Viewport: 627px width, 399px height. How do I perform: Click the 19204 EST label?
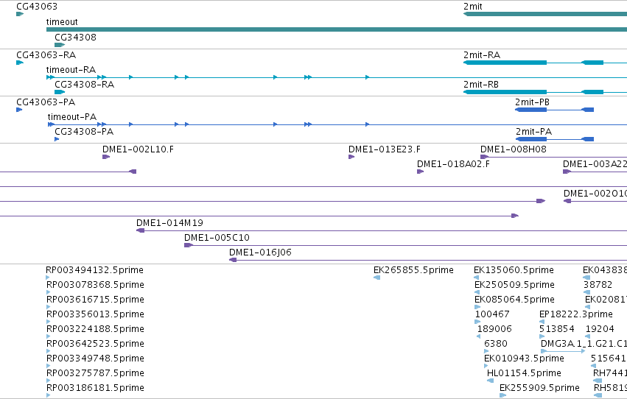pyautogui.click(x=600, y=329)
